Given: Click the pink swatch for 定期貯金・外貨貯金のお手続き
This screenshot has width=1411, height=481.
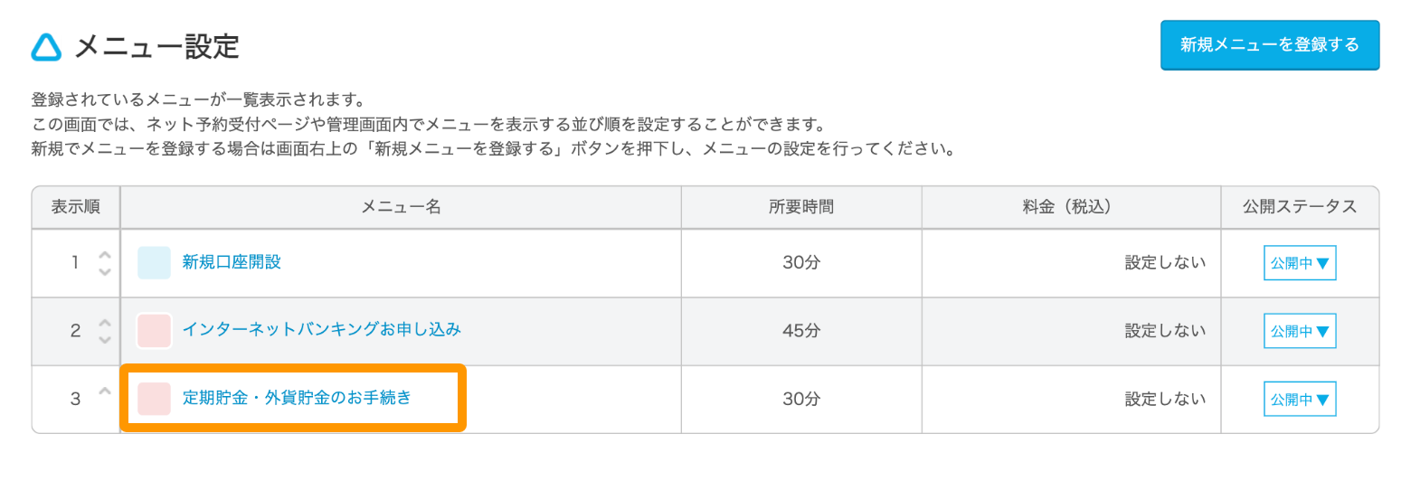Looking at the screenshot, I should (154, 399).
